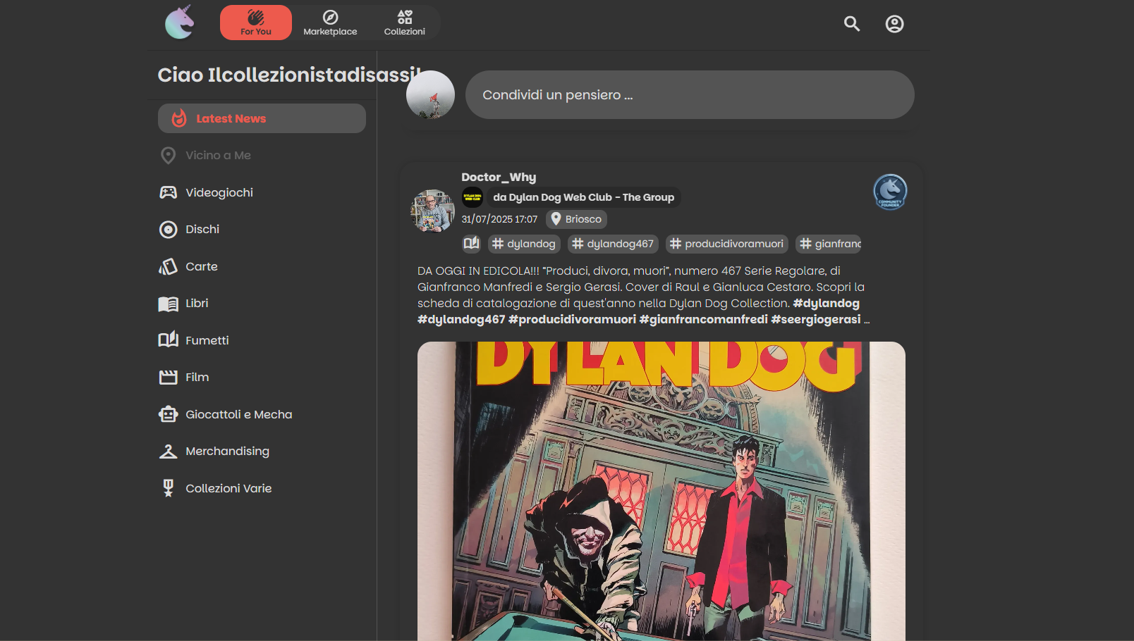This screenshot has width=1134, height=641.
Task: Open Dylan Dog Web Club group link
Action: tap(583, 197)
